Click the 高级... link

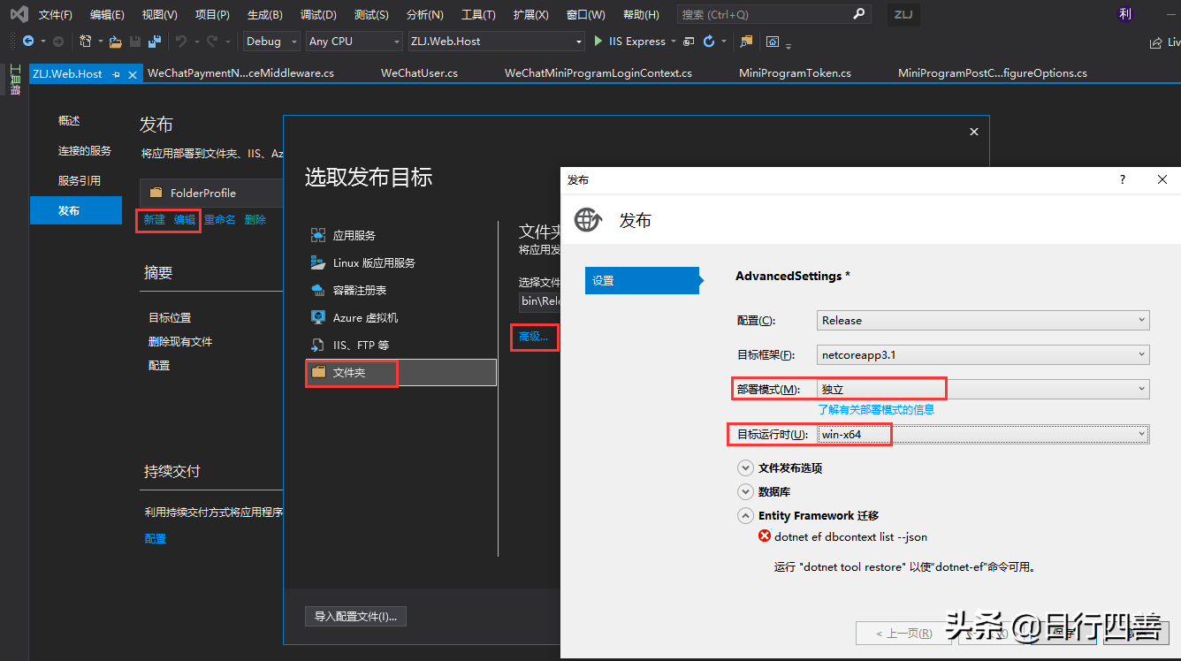(533, 337)
